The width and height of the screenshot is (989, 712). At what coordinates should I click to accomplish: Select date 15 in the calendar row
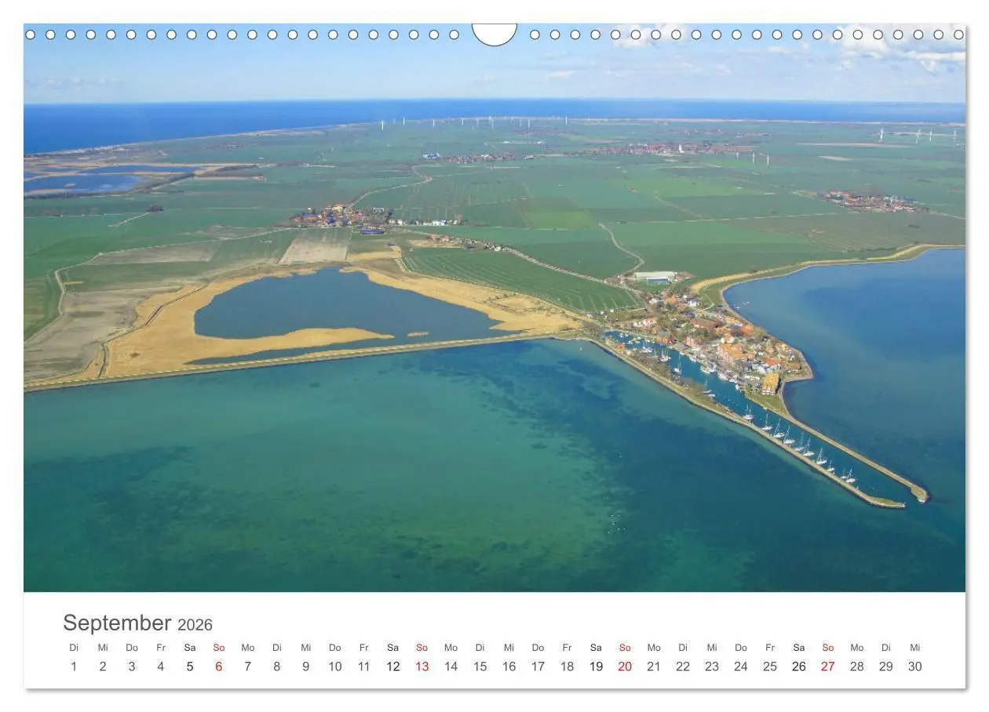click(x=480, y=667)
